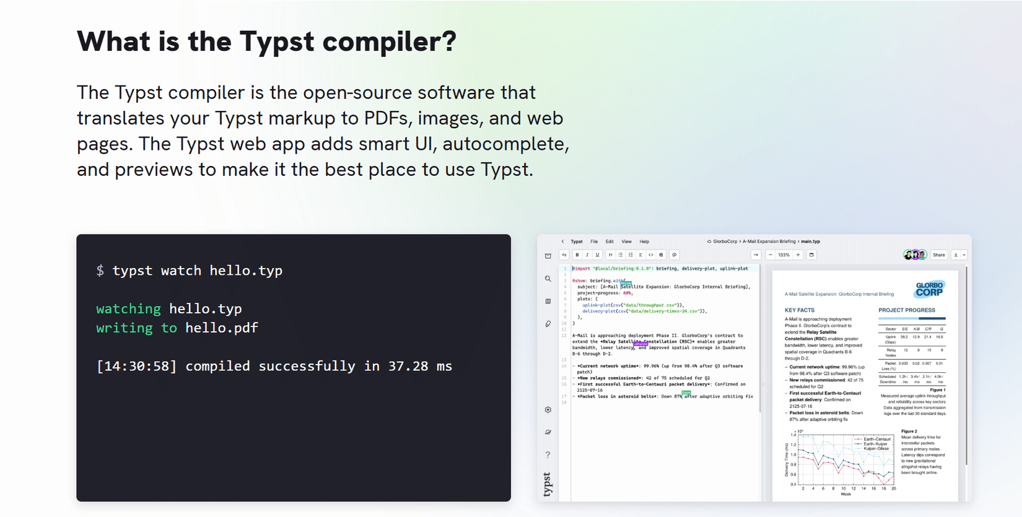Viewport: 1022px width, 517px height.
Task: Click the 'project-progress: 60%' line in editor
Action: click(605, 293)
